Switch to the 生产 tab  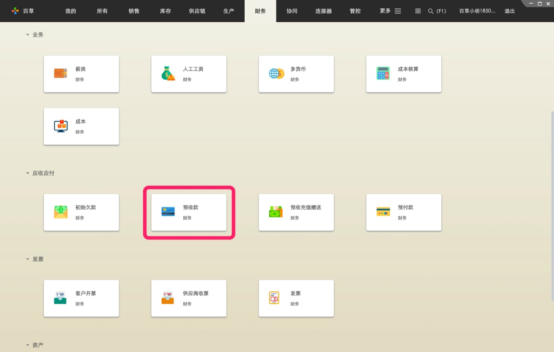click(229, 11)
